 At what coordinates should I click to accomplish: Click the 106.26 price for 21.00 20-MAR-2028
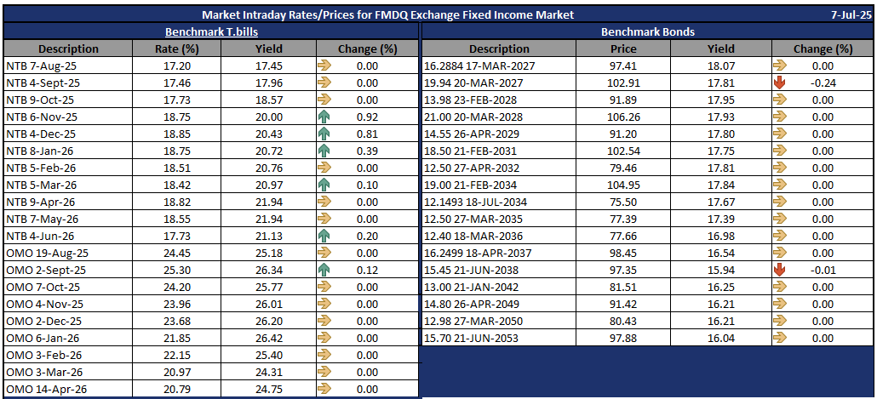click(x=623, y=117)
